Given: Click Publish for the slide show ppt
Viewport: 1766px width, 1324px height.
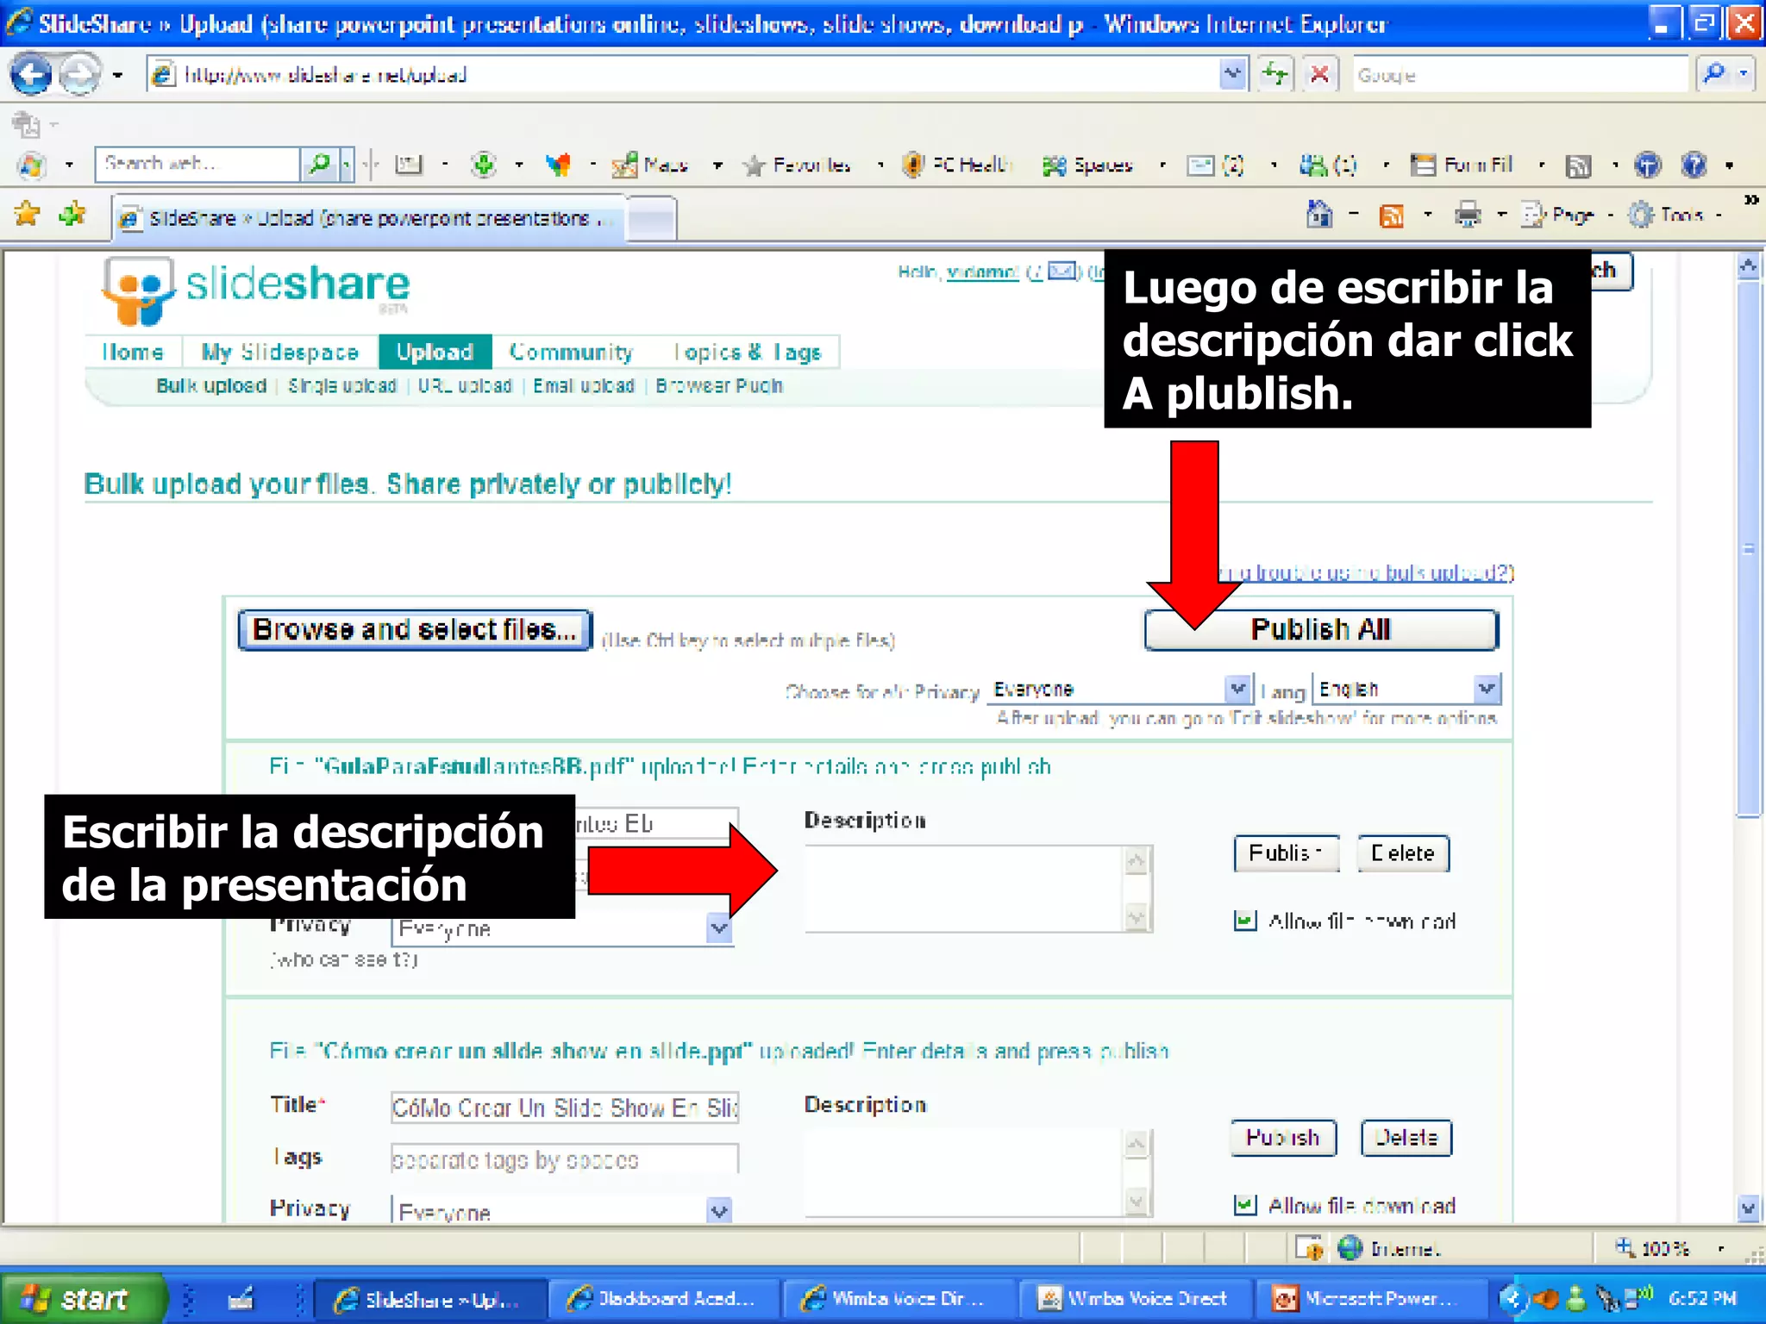Looking at the screenshot, I should click(x=1283, y=1137).
